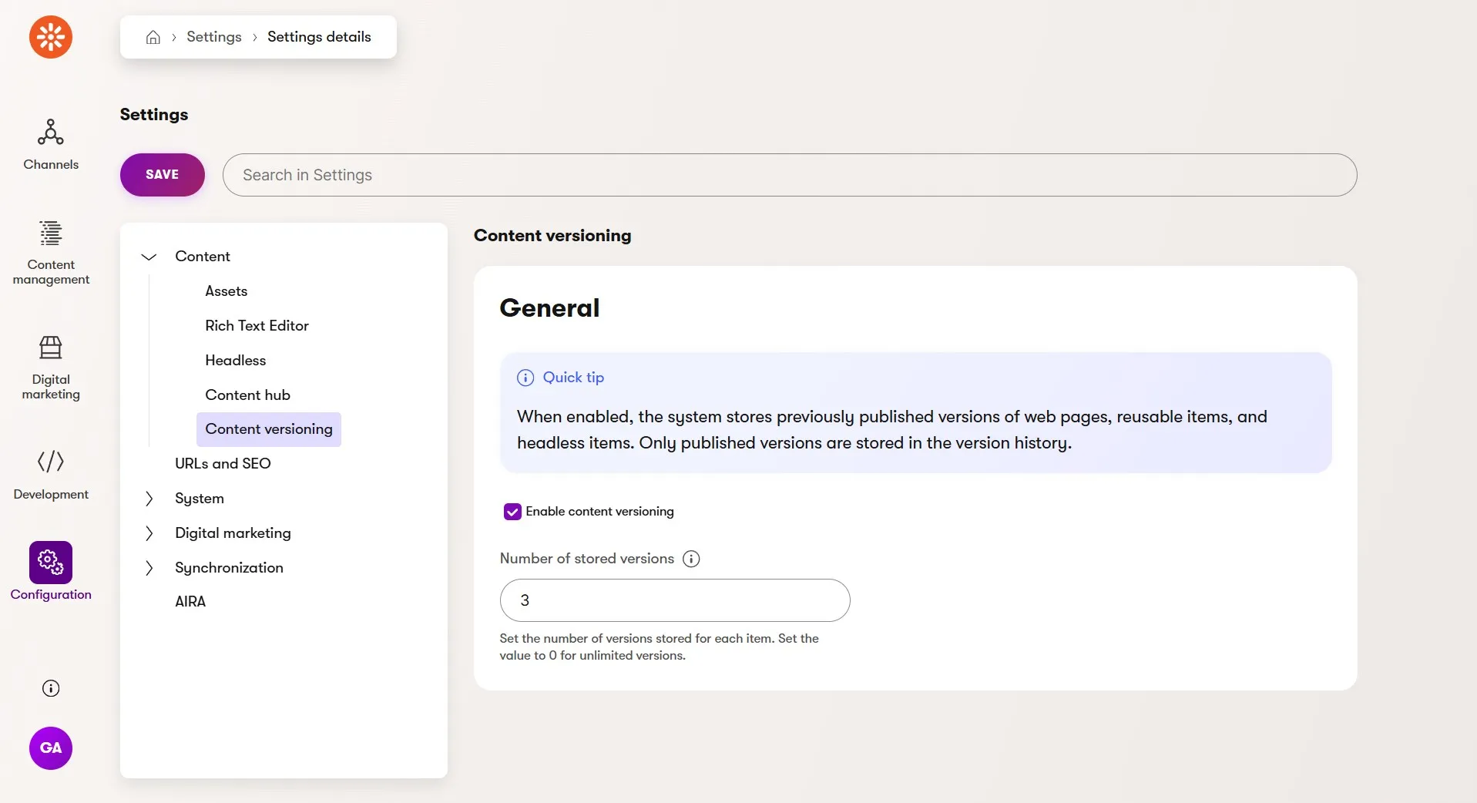Viewport: 1477px width, 803px height.
Task: Open the GA user avatar menu
Action: pos(51,748)
